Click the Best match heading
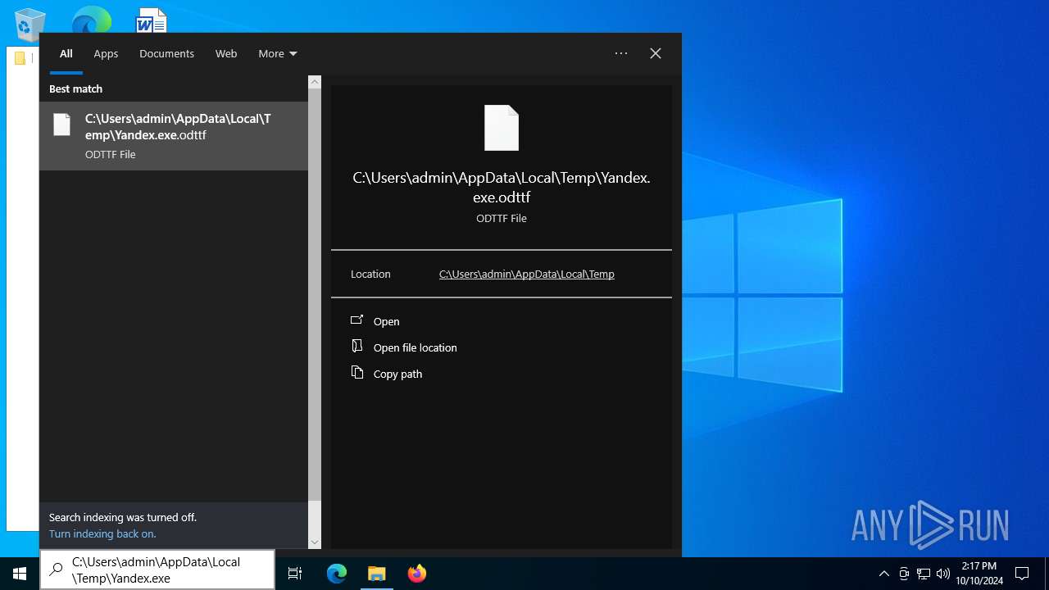The width and height of the screenshot is (1049, 590). [x=75, y=88]
